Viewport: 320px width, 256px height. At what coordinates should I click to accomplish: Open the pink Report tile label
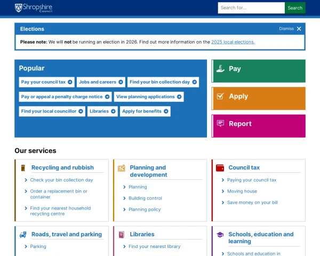tap(240, 124)
